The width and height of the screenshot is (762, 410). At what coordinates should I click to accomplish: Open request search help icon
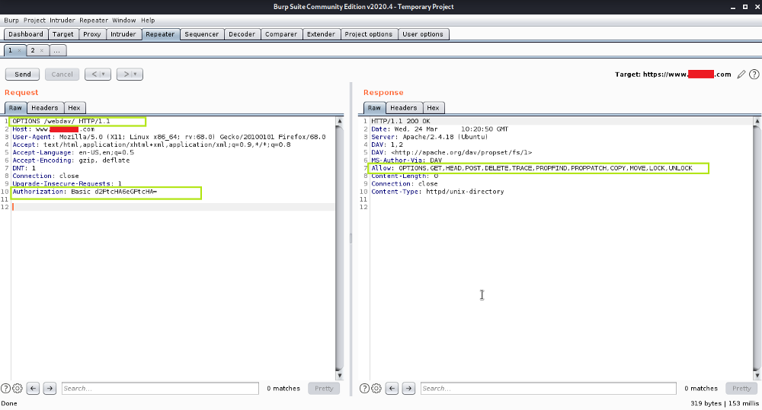tap(5, 388)
